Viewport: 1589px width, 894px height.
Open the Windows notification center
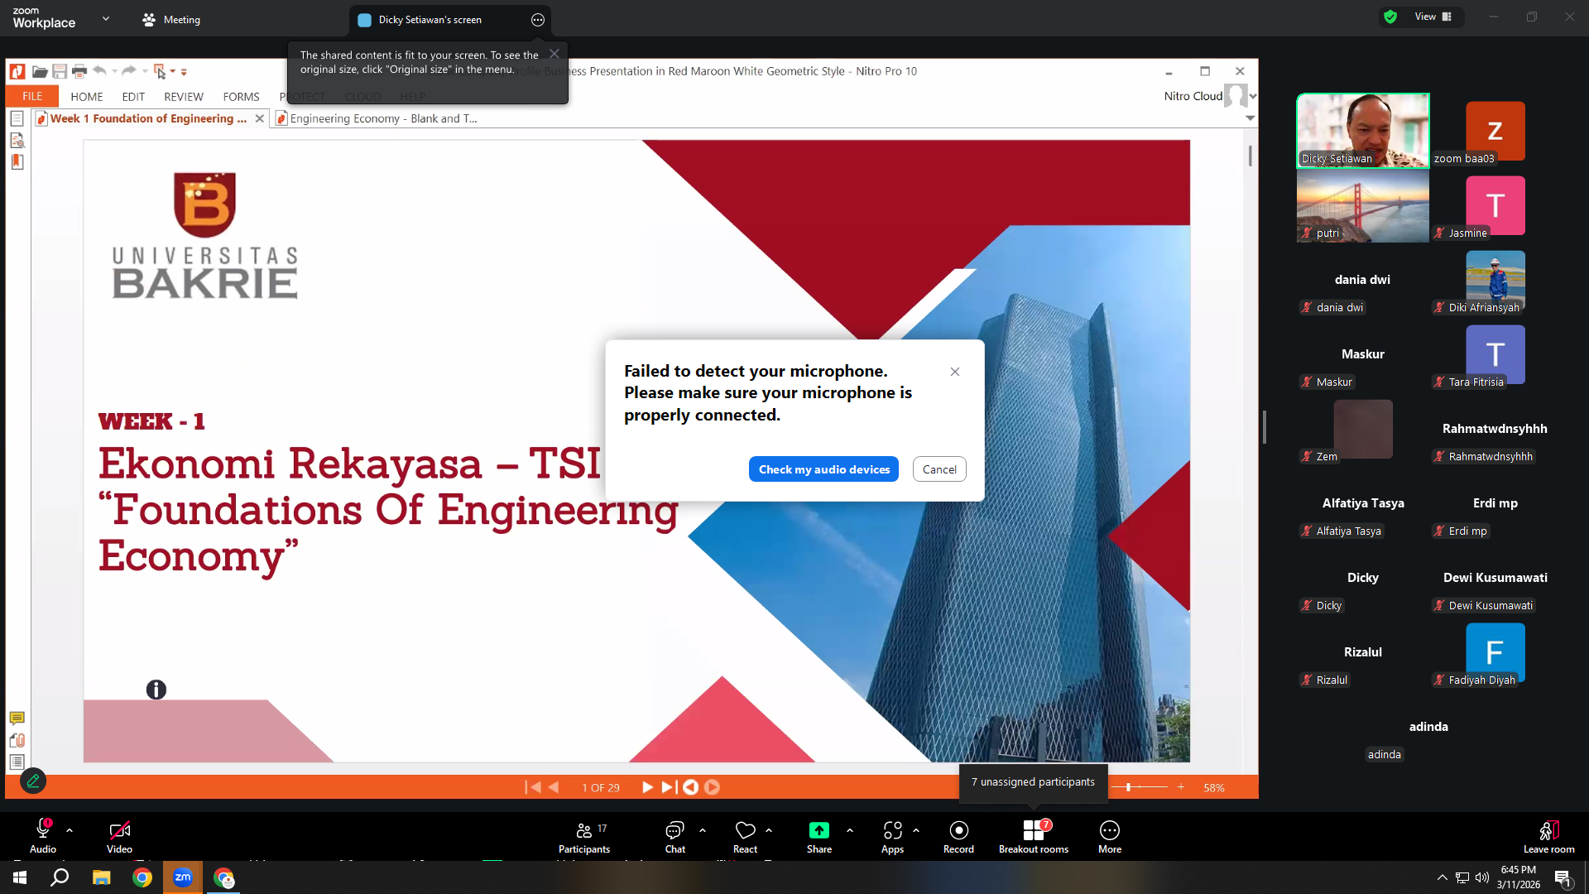pos(1563,878)
